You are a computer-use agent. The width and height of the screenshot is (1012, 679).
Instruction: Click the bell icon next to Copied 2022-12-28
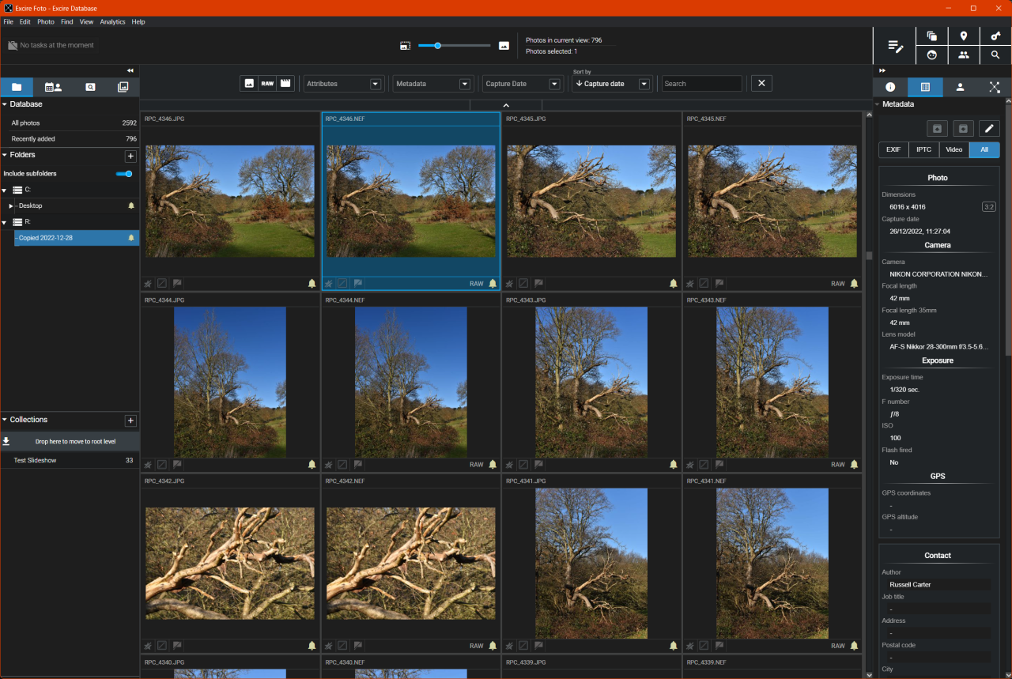[x=131, y=238]
